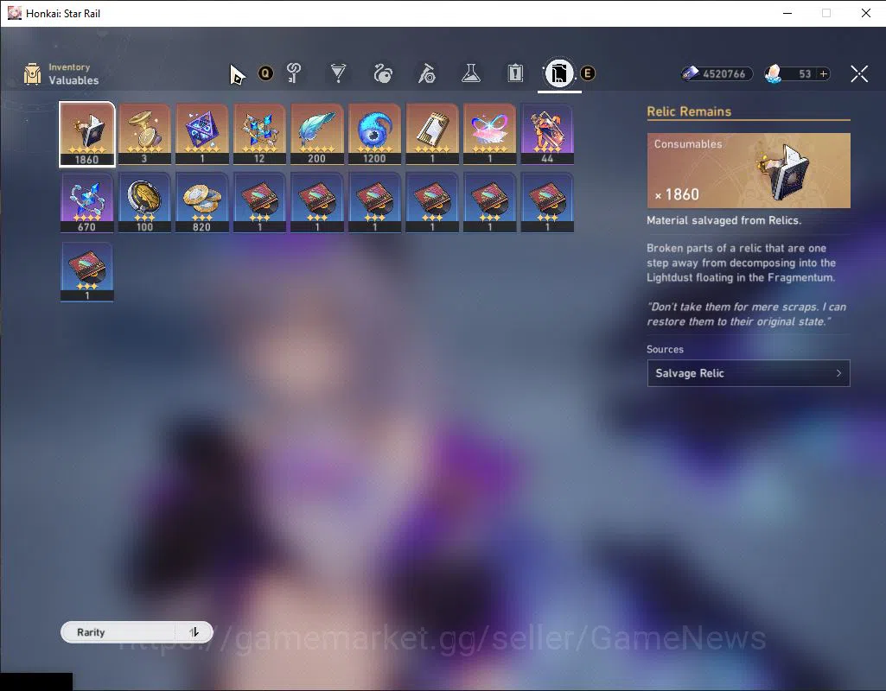
Task: Toggle the sort order arrow beside Rarity
Action: [x=194, y=632]
